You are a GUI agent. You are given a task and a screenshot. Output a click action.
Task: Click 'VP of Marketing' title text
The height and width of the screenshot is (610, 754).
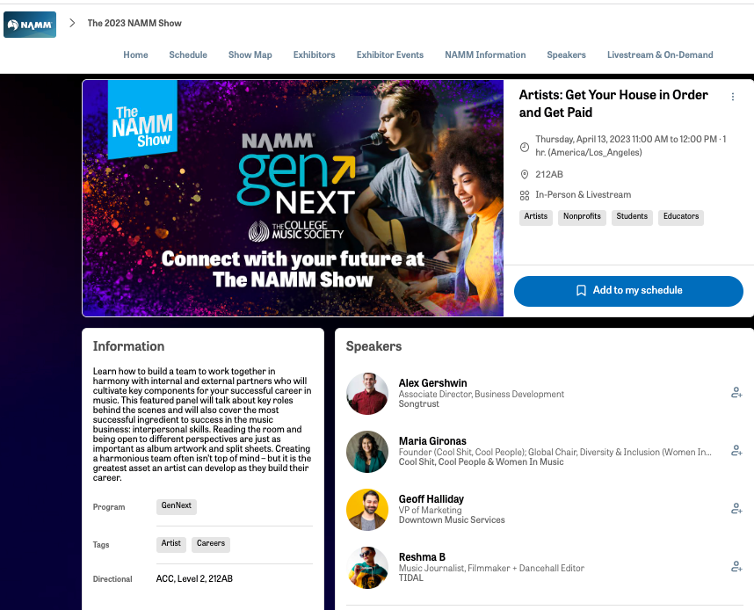(430, 511)
